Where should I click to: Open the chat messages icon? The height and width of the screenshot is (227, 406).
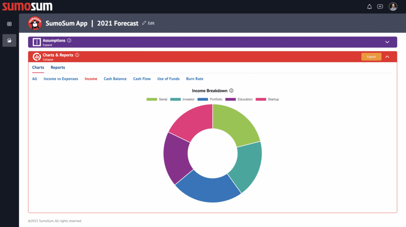(x=380, y=6)
